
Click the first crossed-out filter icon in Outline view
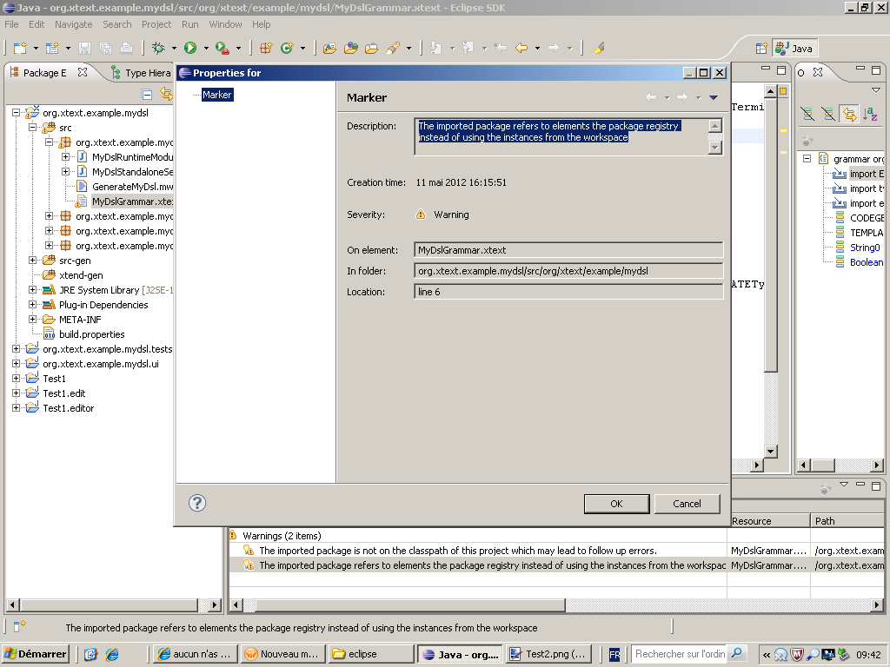tap(807, 114)
